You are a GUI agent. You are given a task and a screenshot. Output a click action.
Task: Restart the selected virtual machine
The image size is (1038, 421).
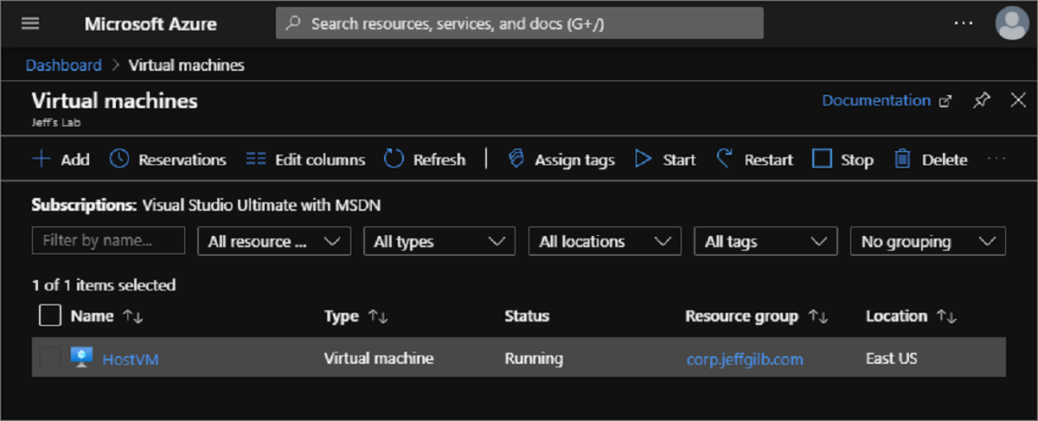[x=754, y=160]
